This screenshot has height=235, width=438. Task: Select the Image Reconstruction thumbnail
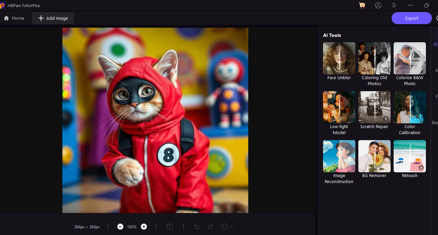(339, 156)
